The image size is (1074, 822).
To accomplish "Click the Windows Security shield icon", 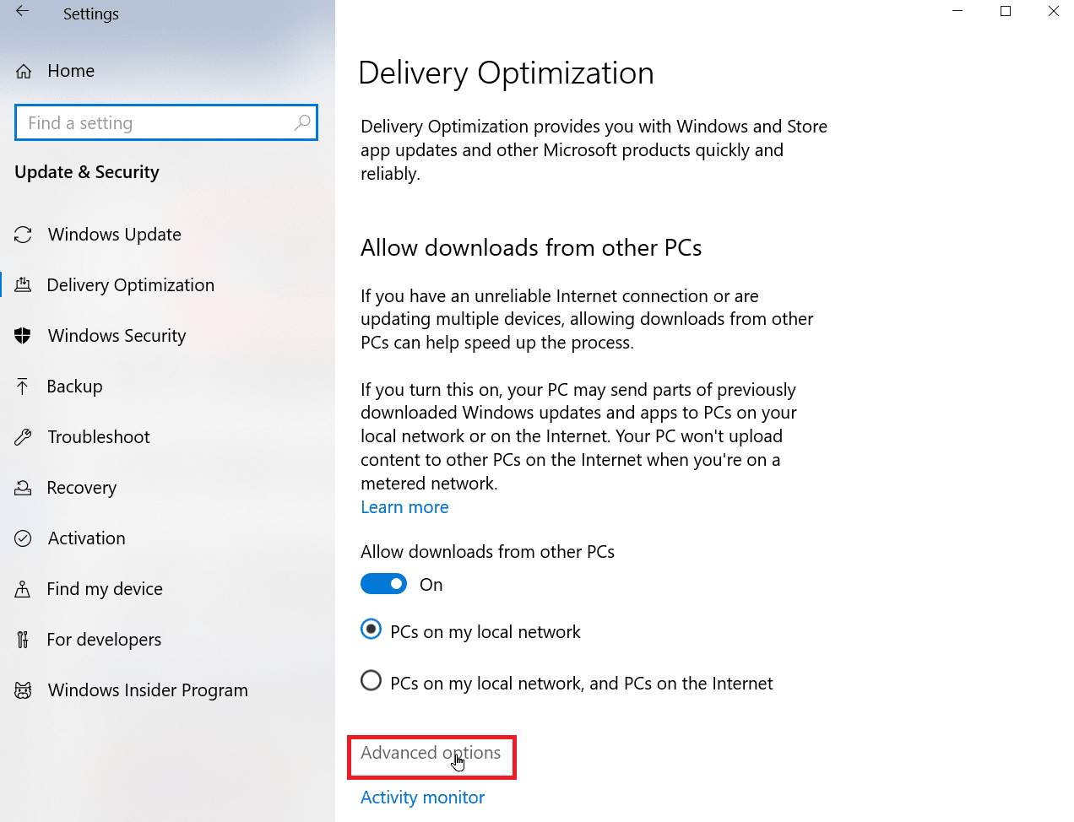I will click(x=24, y=336).
